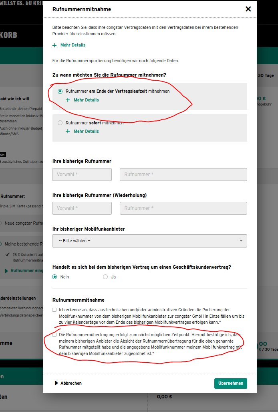Click Vorwahl field in Wiederholung section
This screenshot has width=278, height=412.
[x=82, y=208]
